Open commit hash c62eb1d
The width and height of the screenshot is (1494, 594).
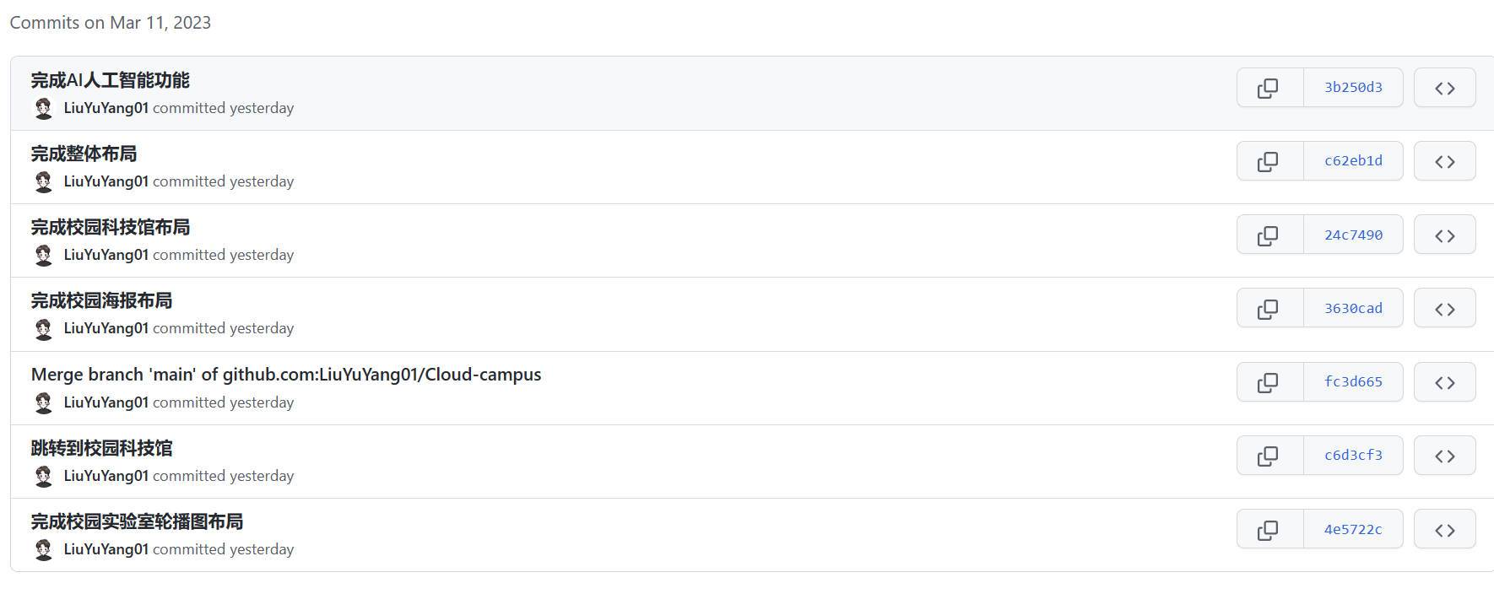pyautogui.click(x=1353, y=161)
